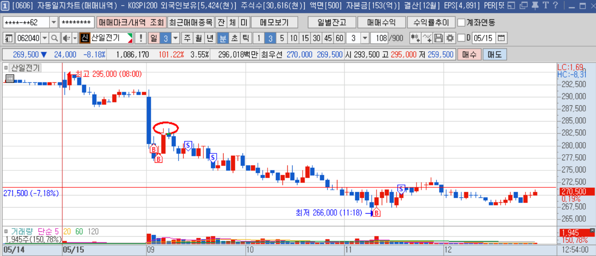Open 매매수익 button
This screenshot has width=596, height=256.
point(381,23)
